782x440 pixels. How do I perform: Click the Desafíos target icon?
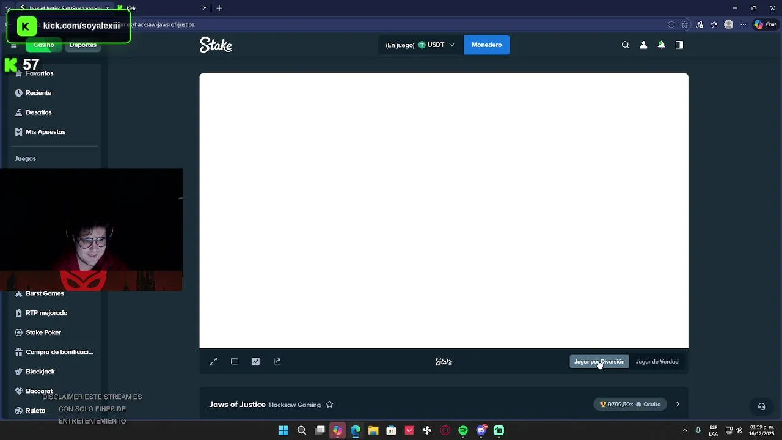click(18, 112)
